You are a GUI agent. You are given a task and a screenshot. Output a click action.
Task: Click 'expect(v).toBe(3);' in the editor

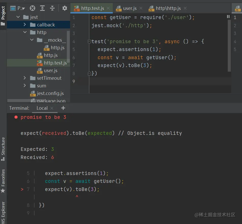[125, 66]
